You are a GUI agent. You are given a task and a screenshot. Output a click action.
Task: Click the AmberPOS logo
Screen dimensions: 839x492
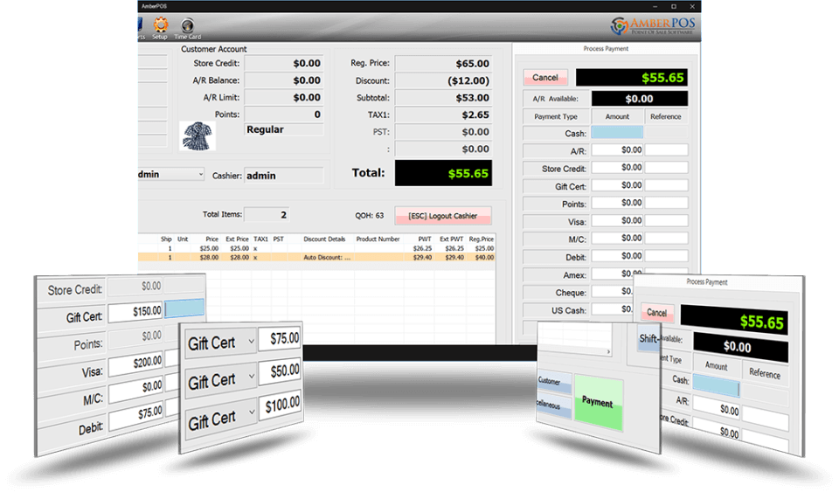coord(652,25)
